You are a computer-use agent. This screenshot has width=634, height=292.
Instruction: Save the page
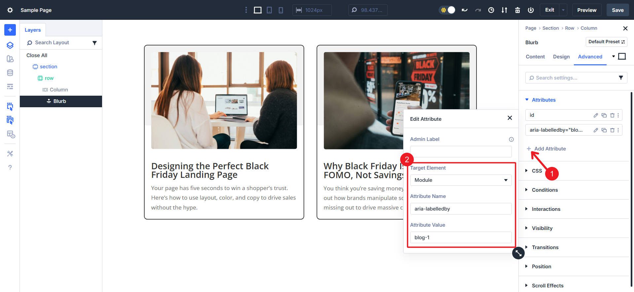[617, 10]
